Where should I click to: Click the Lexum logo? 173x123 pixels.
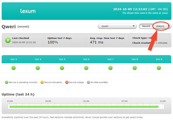28,11
